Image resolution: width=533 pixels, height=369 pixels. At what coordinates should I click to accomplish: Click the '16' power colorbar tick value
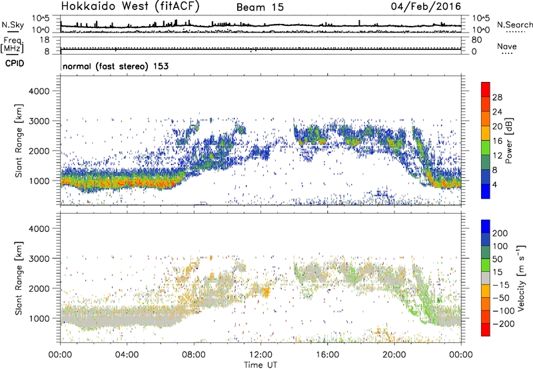tap(497, 141)
